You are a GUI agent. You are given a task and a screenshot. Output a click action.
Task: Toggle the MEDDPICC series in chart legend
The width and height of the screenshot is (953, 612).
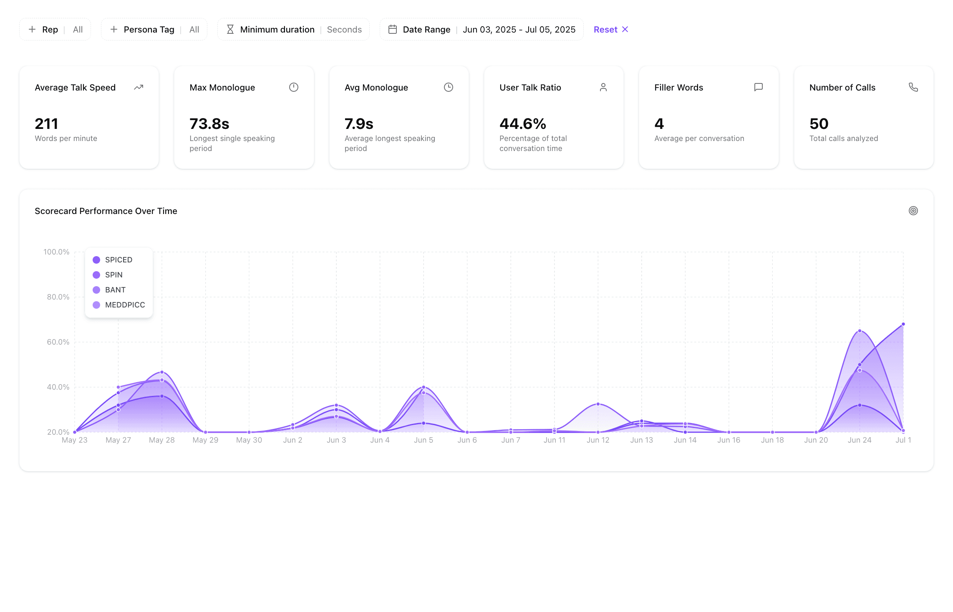125,305
